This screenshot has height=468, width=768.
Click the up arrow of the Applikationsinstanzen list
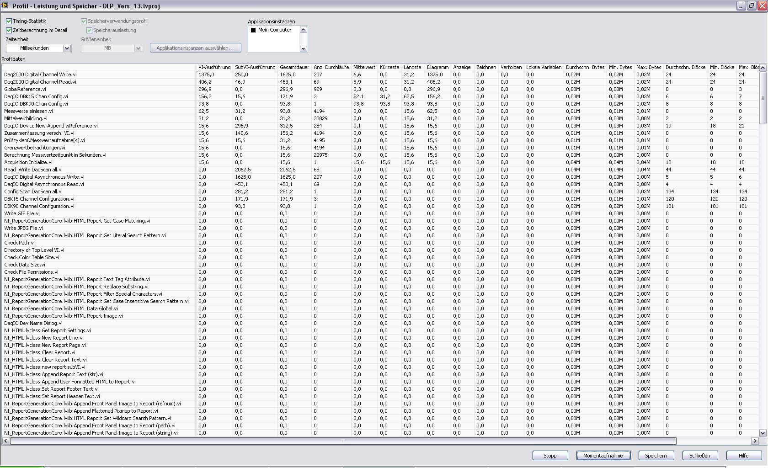303,30
